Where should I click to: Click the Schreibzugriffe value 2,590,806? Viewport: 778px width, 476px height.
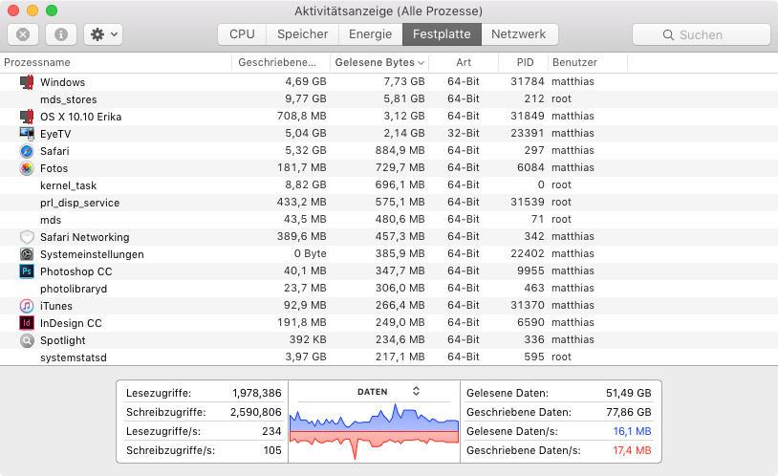[255, 412]
